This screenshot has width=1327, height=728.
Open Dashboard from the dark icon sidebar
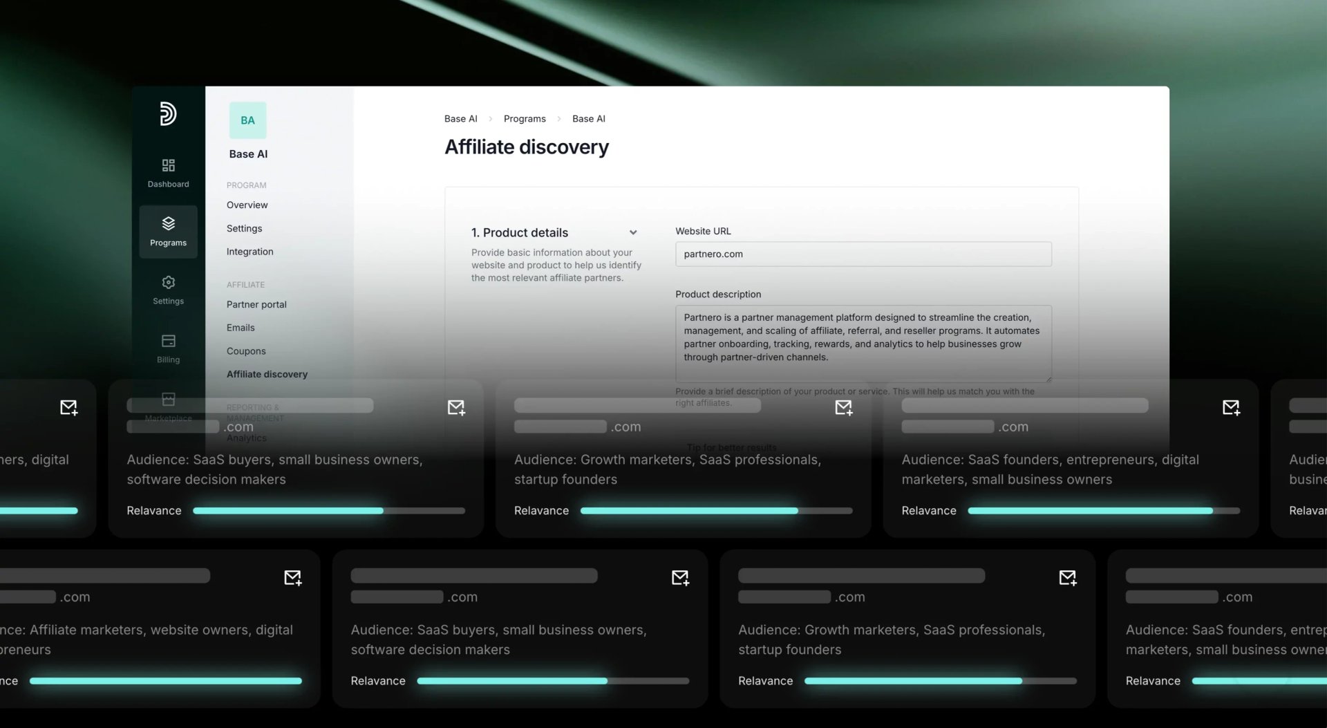click(168, 173)
